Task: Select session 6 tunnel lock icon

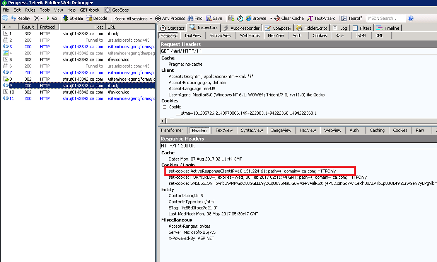Action: 5,66
